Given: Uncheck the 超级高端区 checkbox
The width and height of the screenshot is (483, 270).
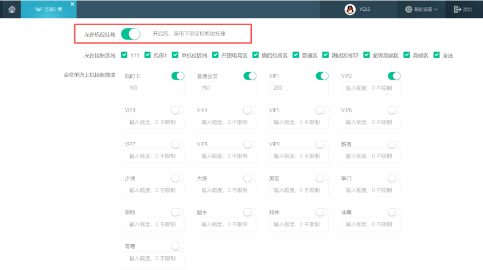Looking at the screenshot, I should pos(367,55).
